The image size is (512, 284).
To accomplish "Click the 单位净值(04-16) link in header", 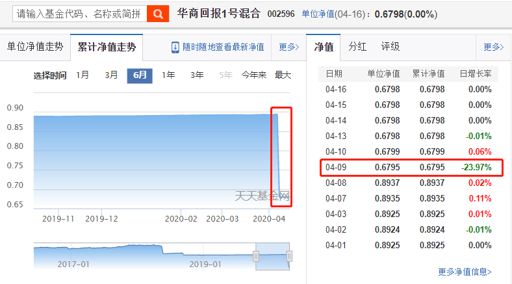I will (x=333, y=14).
